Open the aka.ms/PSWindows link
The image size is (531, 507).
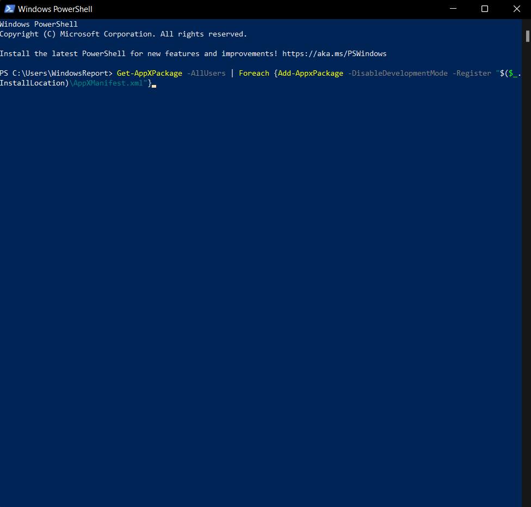334,53
